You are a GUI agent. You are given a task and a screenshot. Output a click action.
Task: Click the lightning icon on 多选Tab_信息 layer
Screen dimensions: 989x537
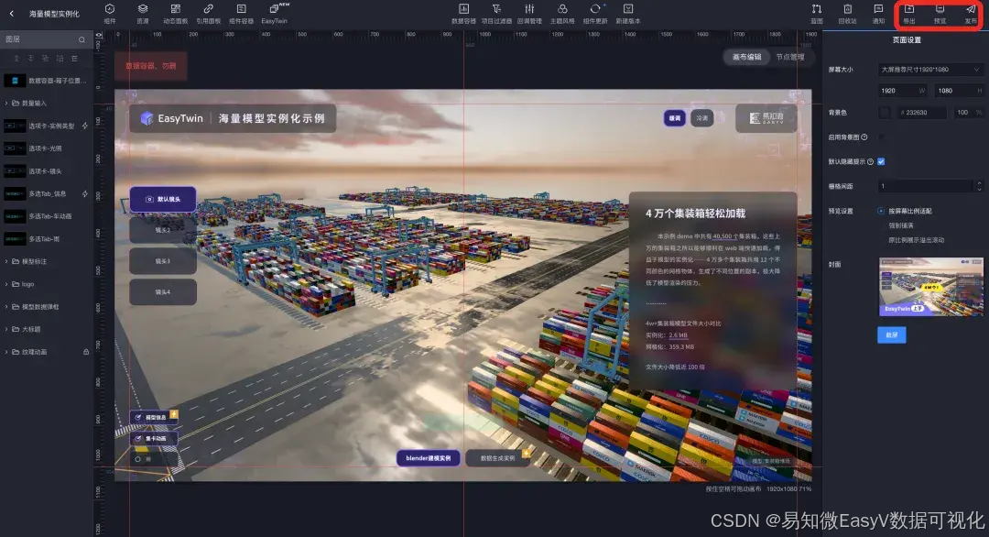[85, 193]
